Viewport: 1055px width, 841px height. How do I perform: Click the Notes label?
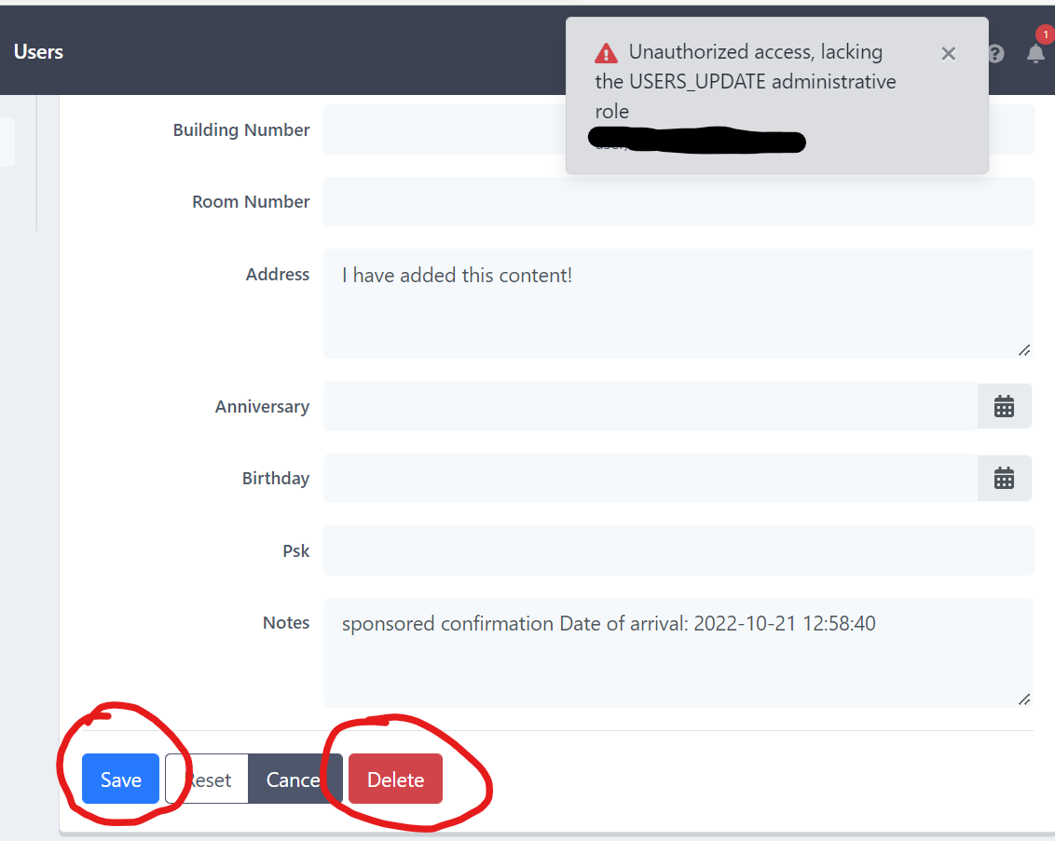coord(286,622)
